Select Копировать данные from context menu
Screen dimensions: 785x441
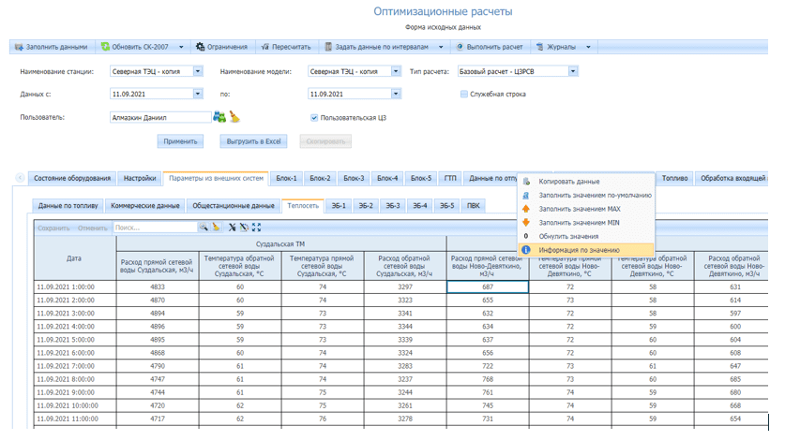[x=568, y=182]
